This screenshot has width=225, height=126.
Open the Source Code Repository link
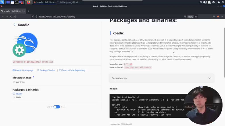pos(72,70)
